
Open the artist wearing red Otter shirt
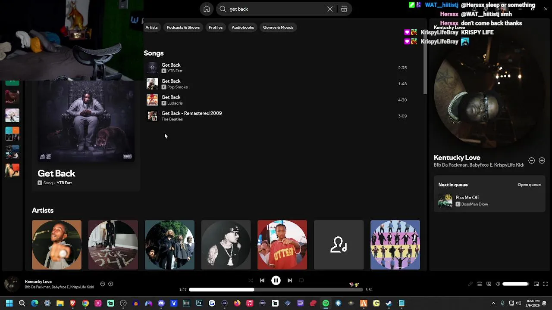point(282,245)
